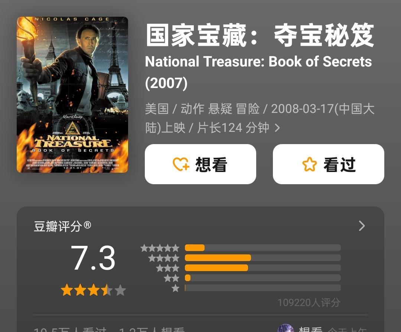Mark movie as 想看
The image size is (401, 332).
pos(200,164)
